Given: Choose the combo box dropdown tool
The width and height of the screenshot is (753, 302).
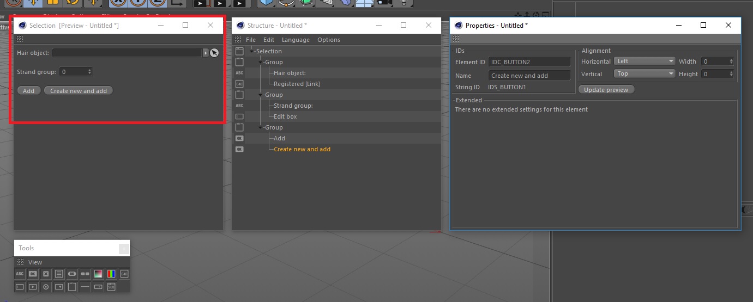Looking at the screenshot, I should (59, 286).
